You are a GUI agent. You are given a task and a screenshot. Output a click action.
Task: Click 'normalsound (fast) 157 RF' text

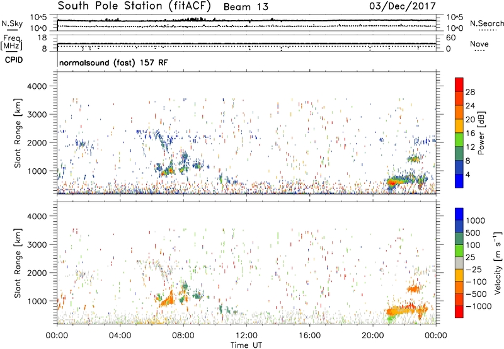(x=113, y=62)
